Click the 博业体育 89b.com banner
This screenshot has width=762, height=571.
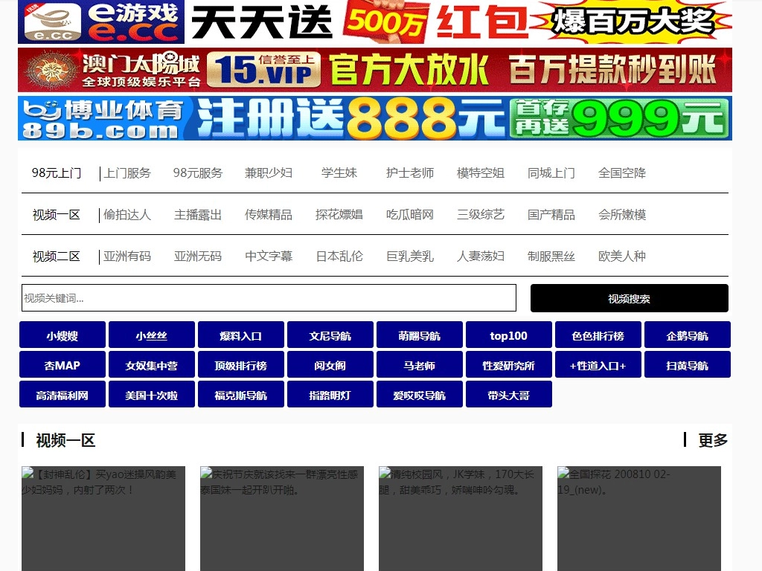(374, 118)
